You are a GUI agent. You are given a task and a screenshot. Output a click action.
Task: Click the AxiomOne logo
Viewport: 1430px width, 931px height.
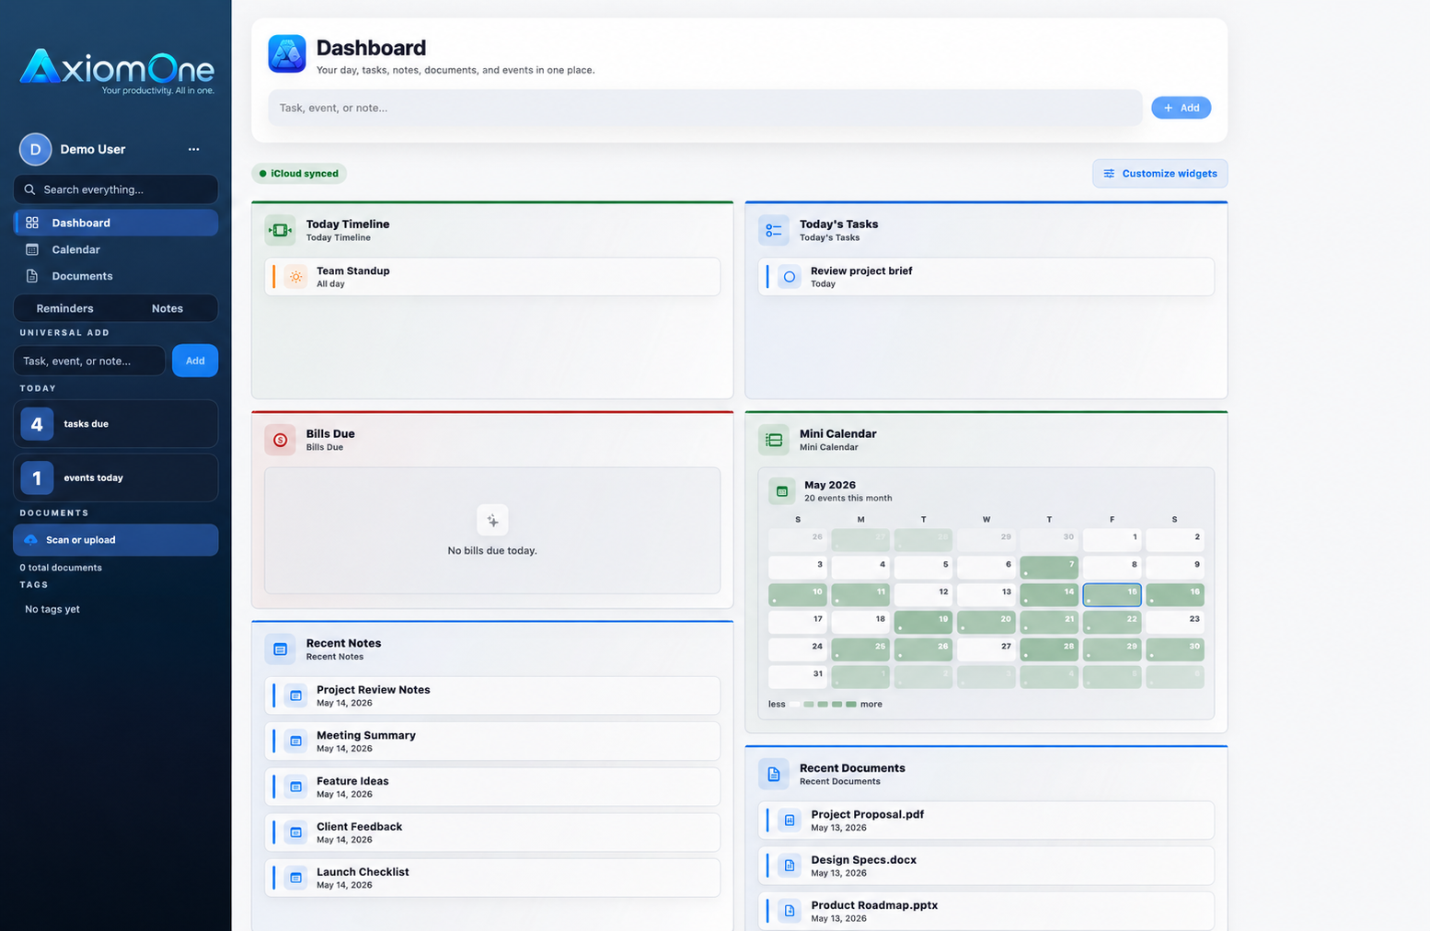pyautogui.click(x=117, y=71)
